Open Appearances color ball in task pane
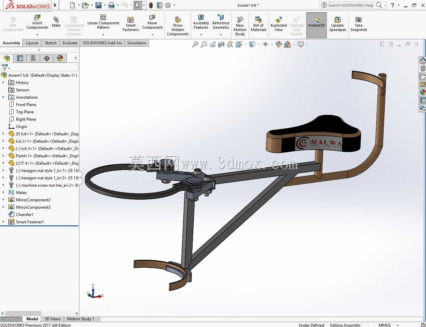 423,92
